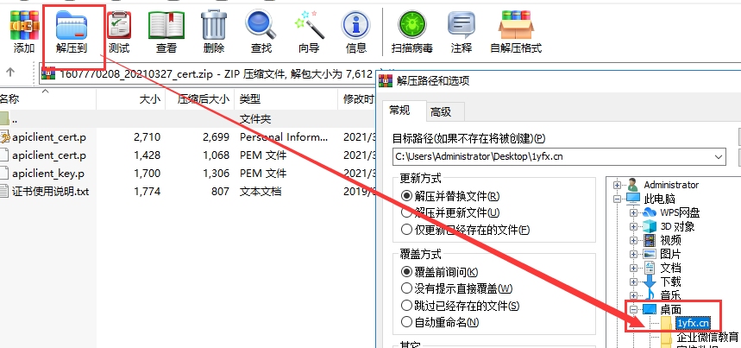Go up one folder with arrow button
The height and width of the screenshot is (348, 741).
tap(10, 73)
